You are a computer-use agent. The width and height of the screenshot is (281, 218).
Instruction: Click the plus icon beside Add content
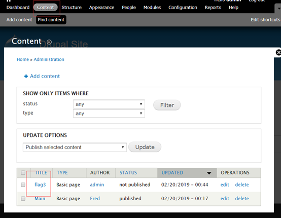pos(26,77)
